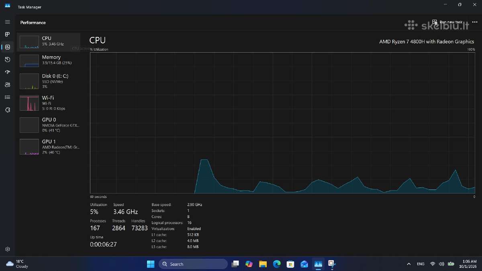Screen dimensions: 482x271
Task: Select the Performance page icon in sidebar
Action: [7, 47]
